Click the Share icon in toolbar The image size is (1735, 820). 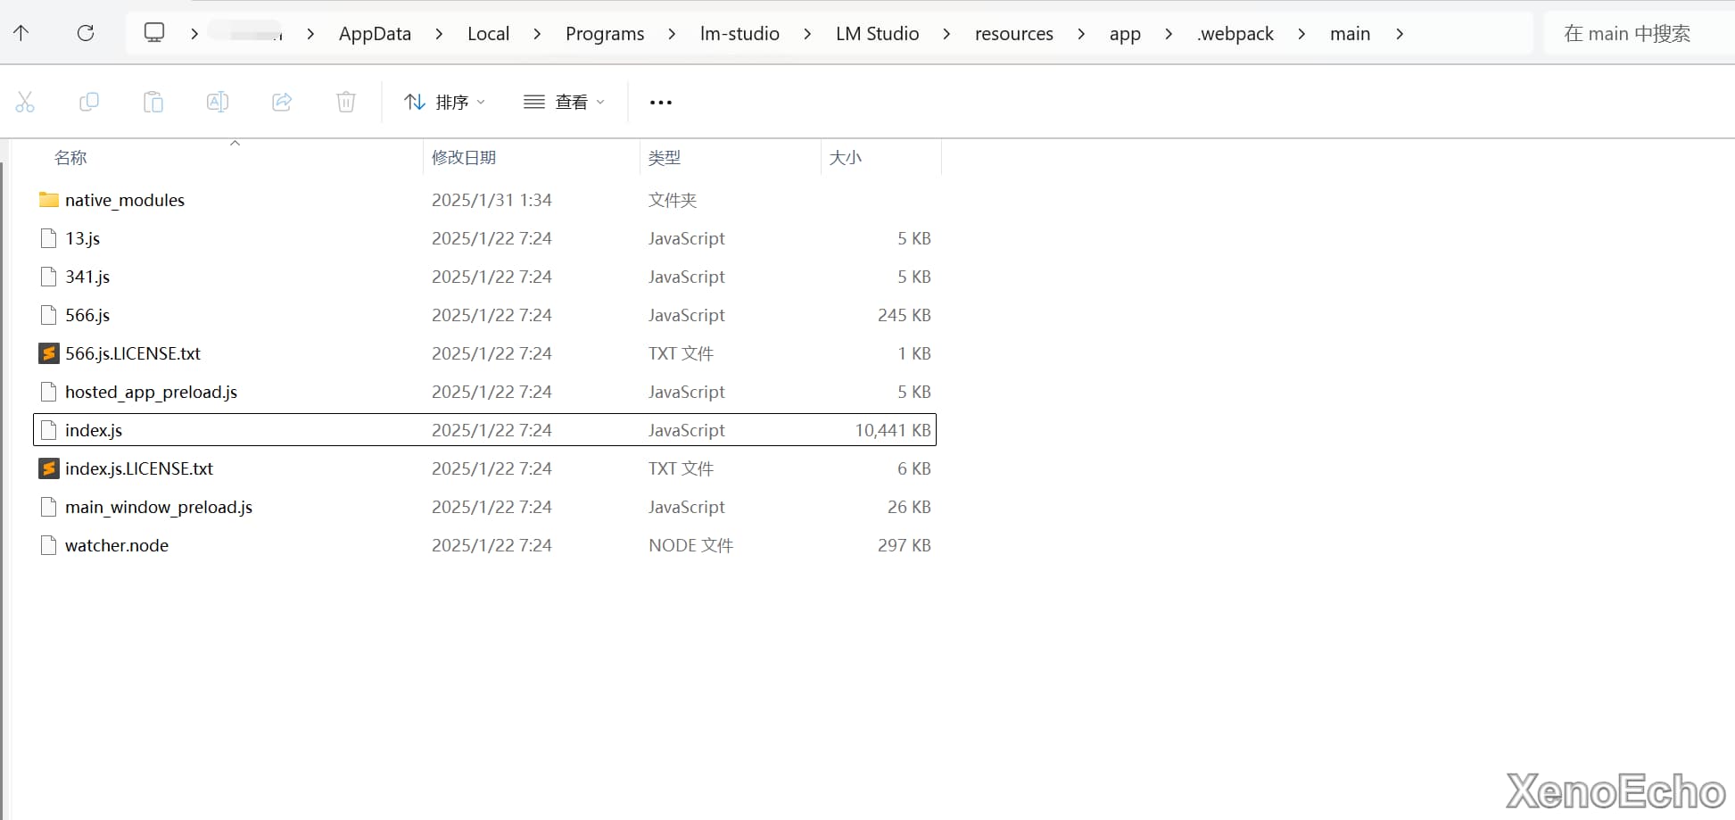[282, 103]
